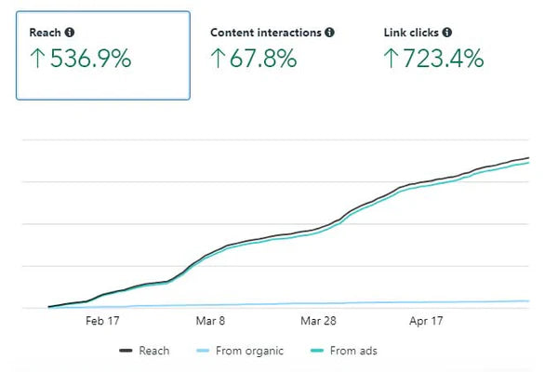The image size is (558, 372).
Task: Click the Link clicks info icon
Action: 447,33
